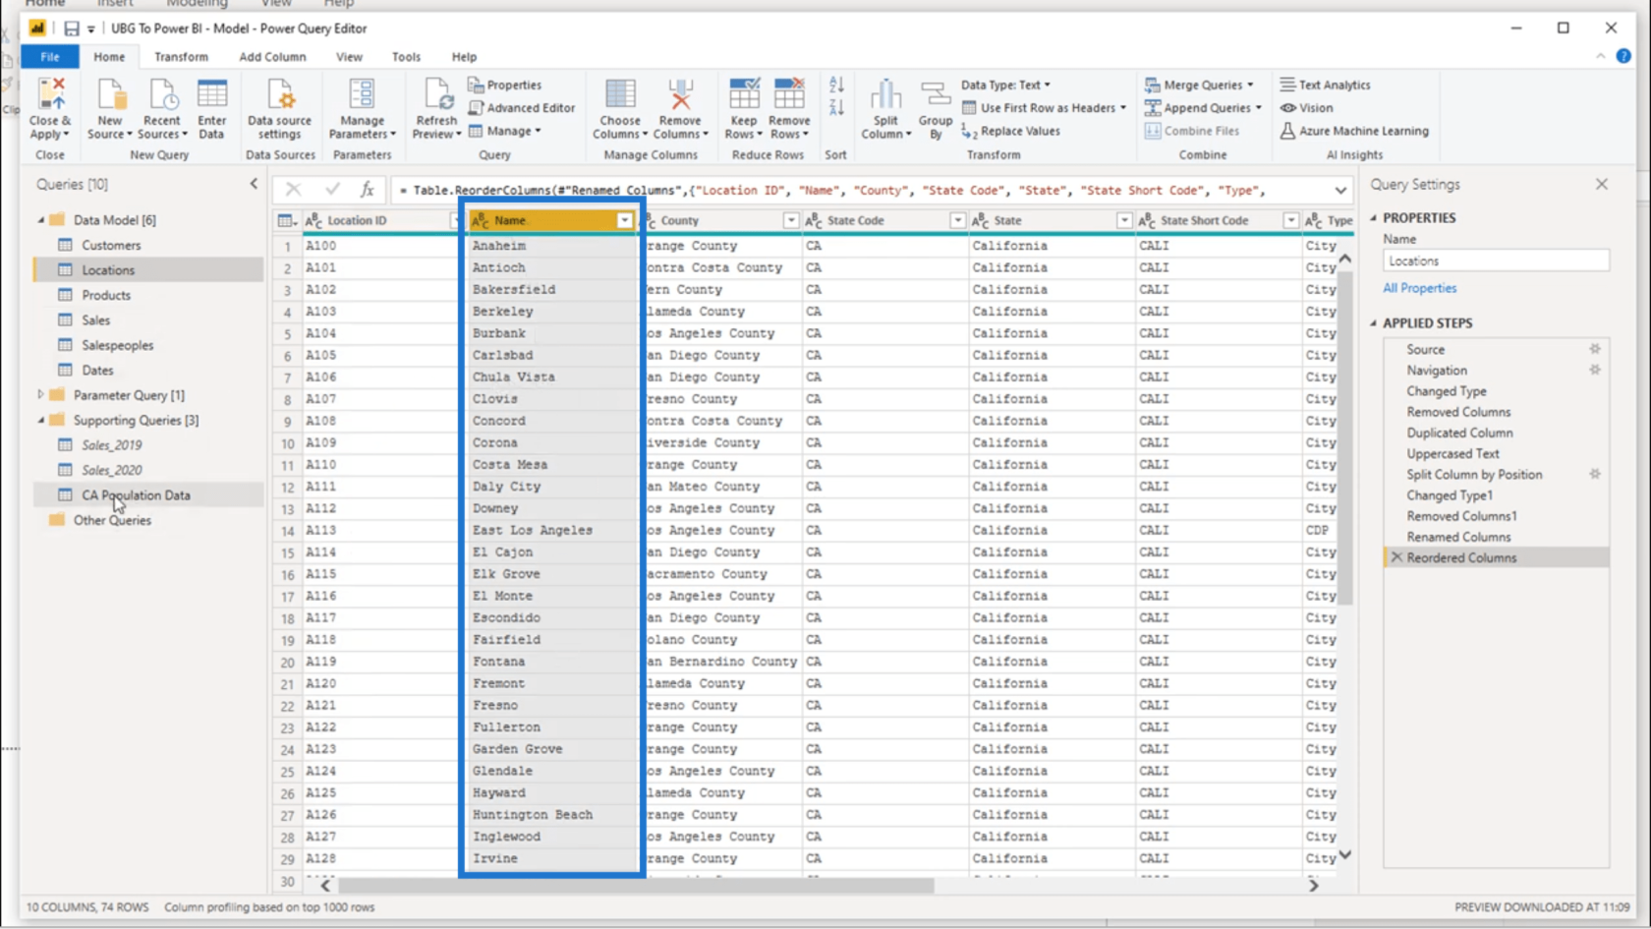Click Replace Values
The image size is (1651, 929).
click(x=1010, y=131)
